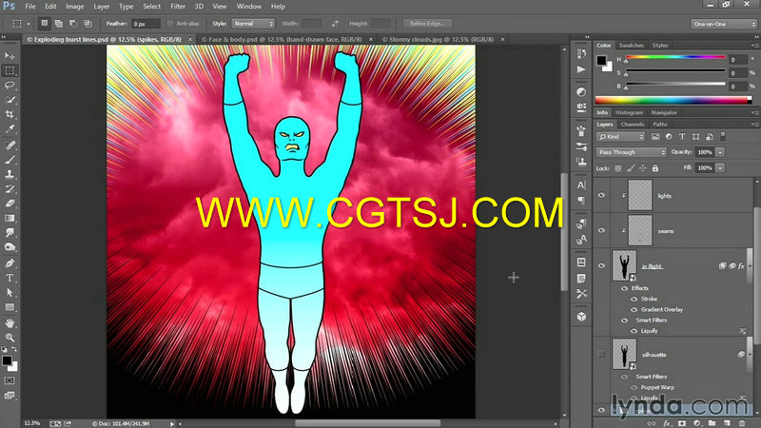Switch to the Swatches tab
The height and width of the screenshot is (428, 761).
coord(631,45)
